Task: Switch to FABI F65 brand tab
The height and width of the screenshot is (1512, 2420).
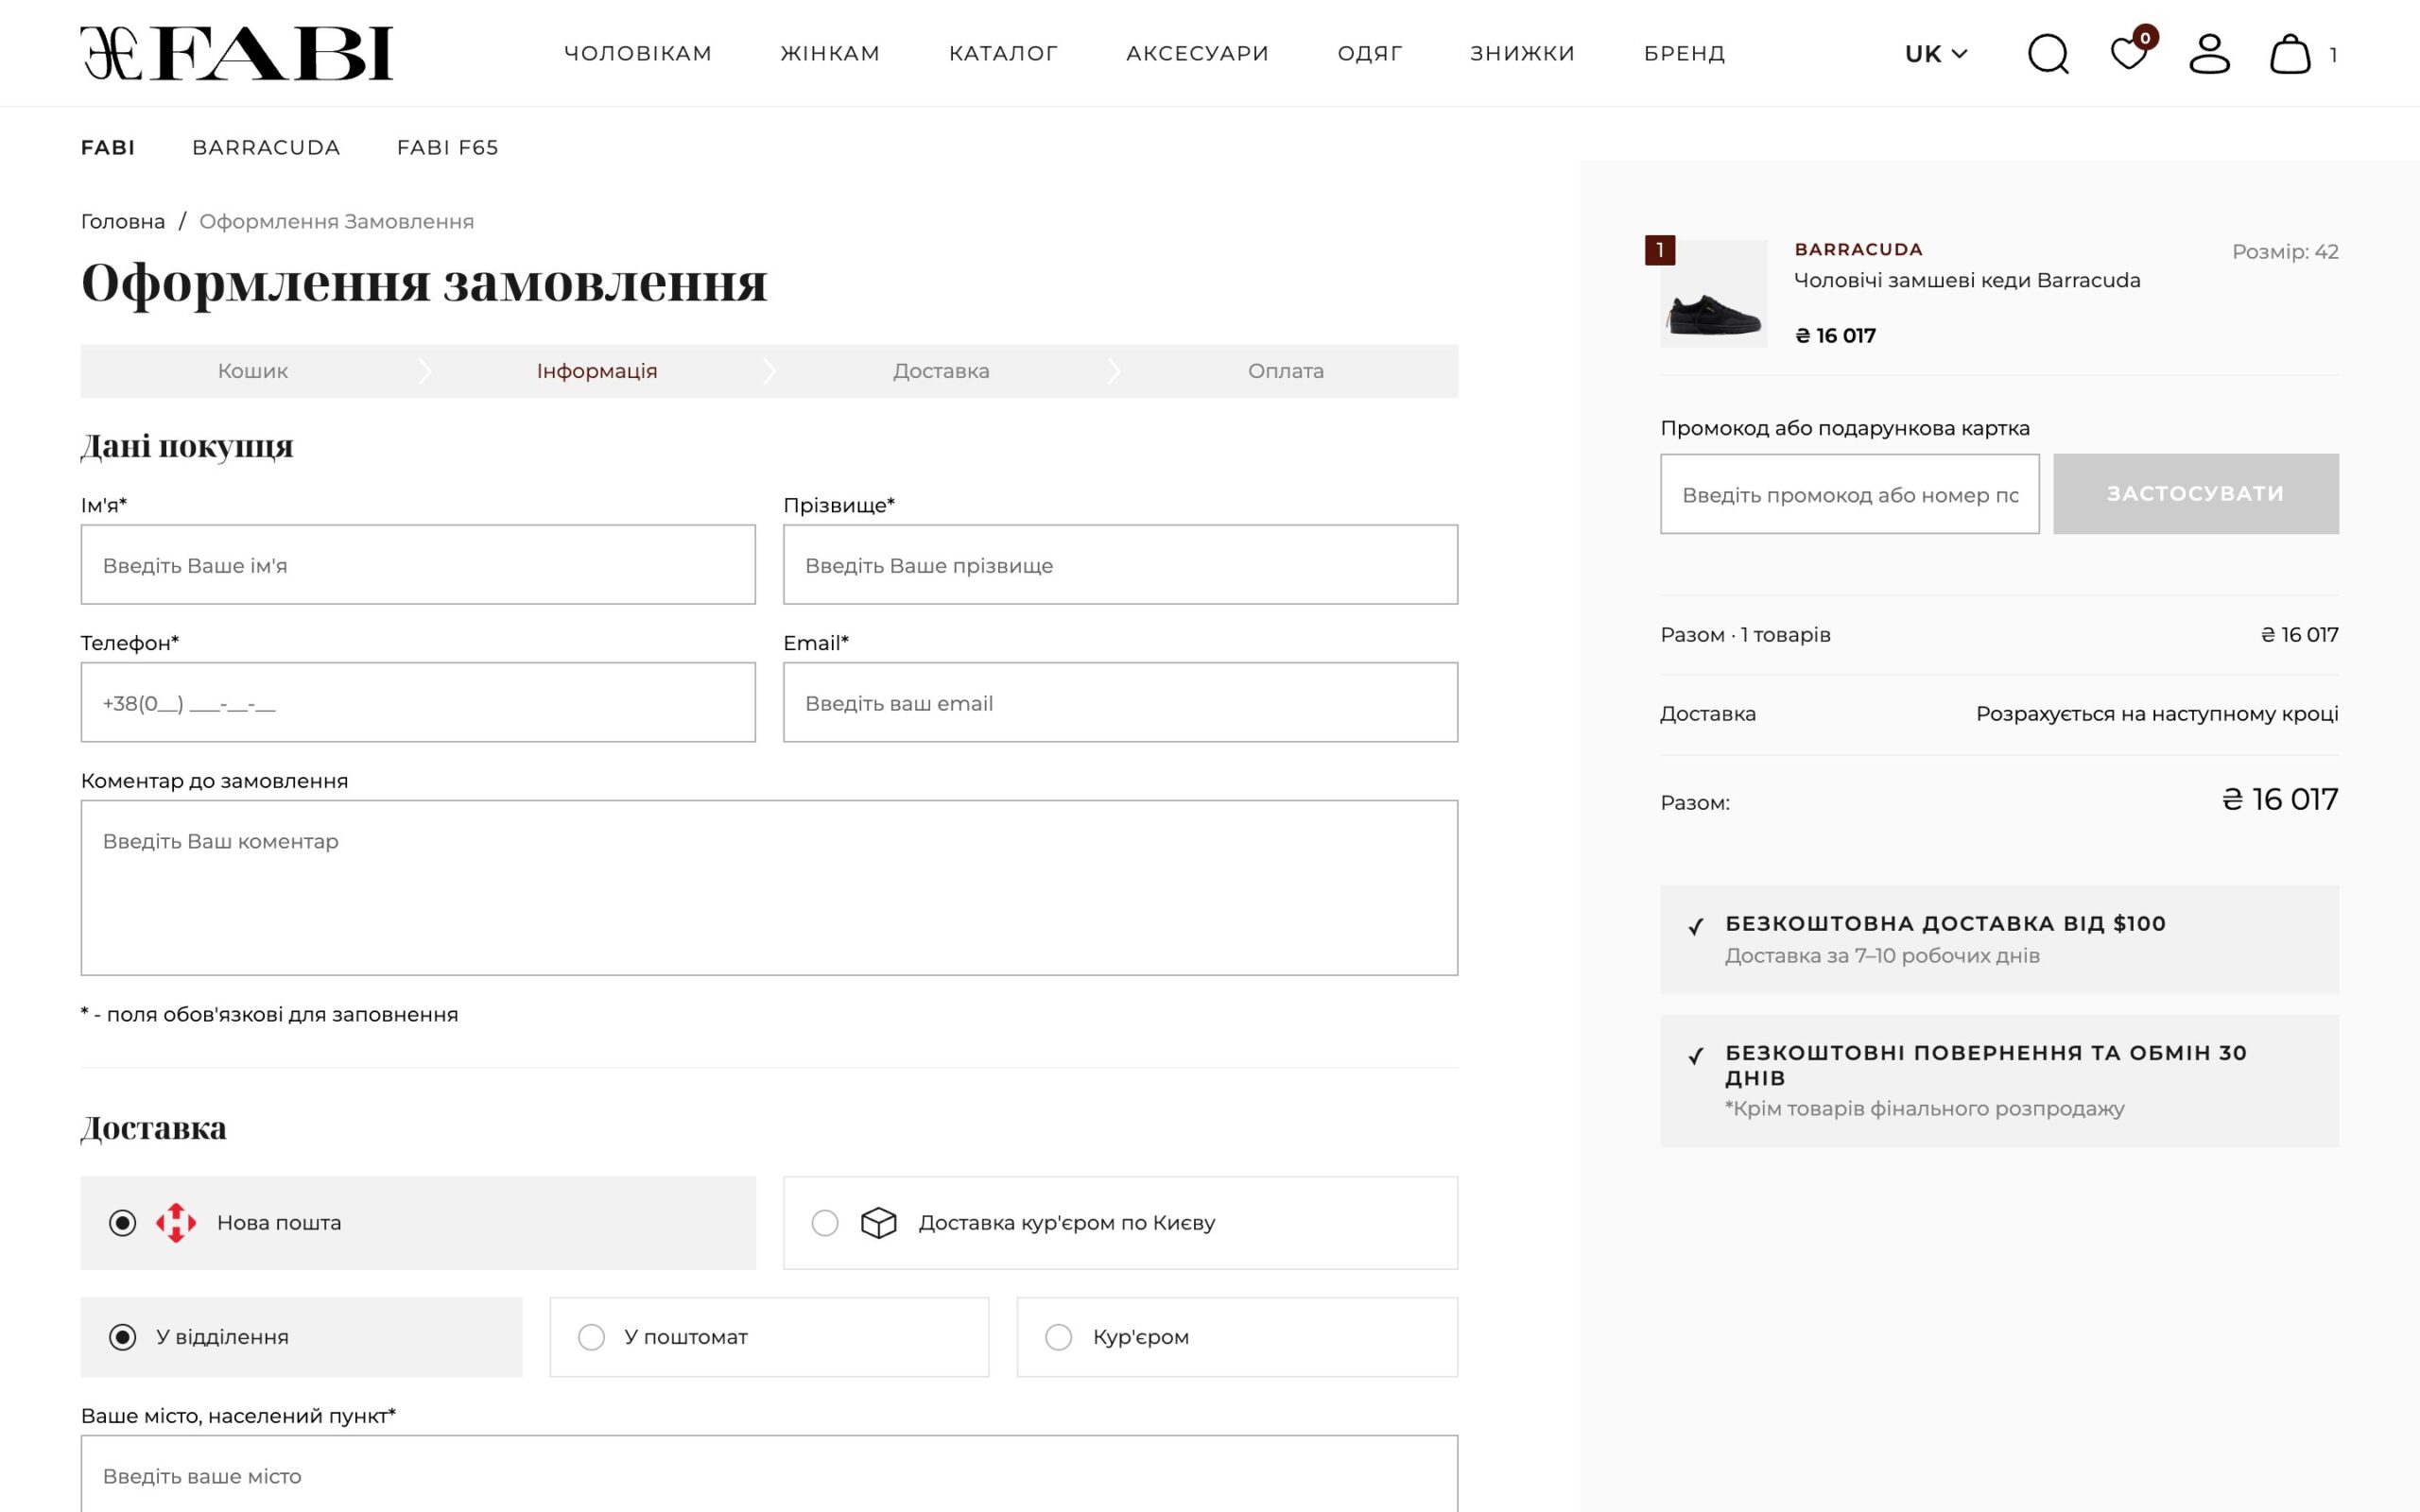Action: (447, 147)
